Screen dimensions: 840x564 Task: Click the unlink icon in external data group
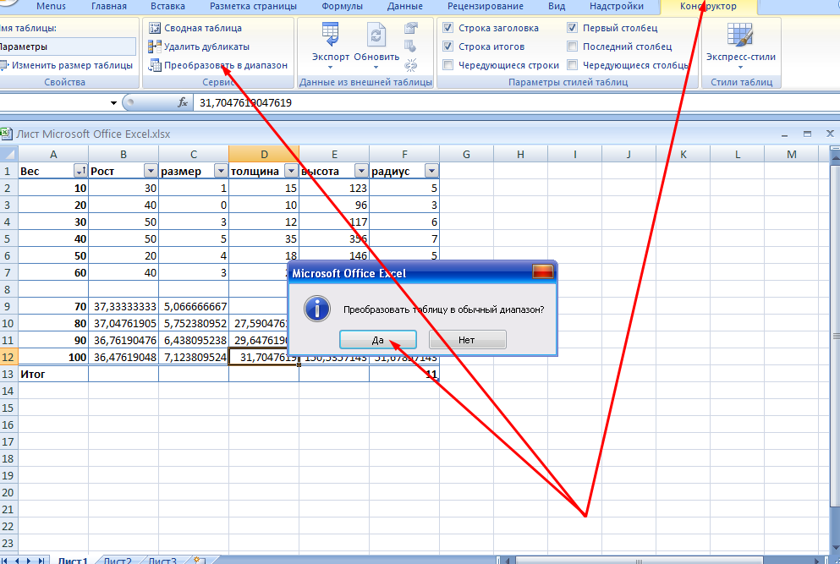[411, 65]
